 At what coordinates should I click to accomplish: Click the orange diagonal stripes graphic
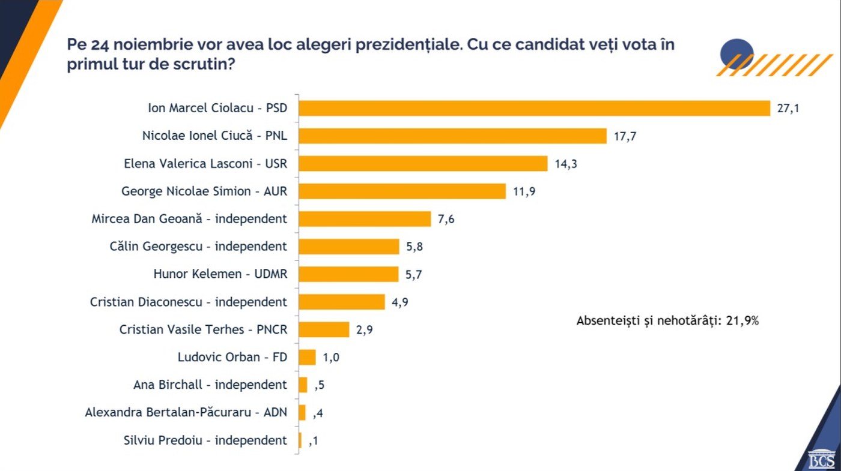click(x=775, y=65)
